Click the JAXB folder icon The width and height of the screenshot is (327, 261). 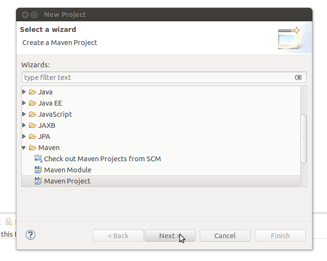coord(32,125)
